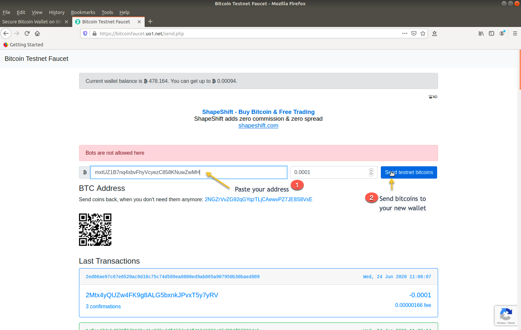Open page actions three-dot menu
Viewport: 521px width, 330px height.
[405, 33]
